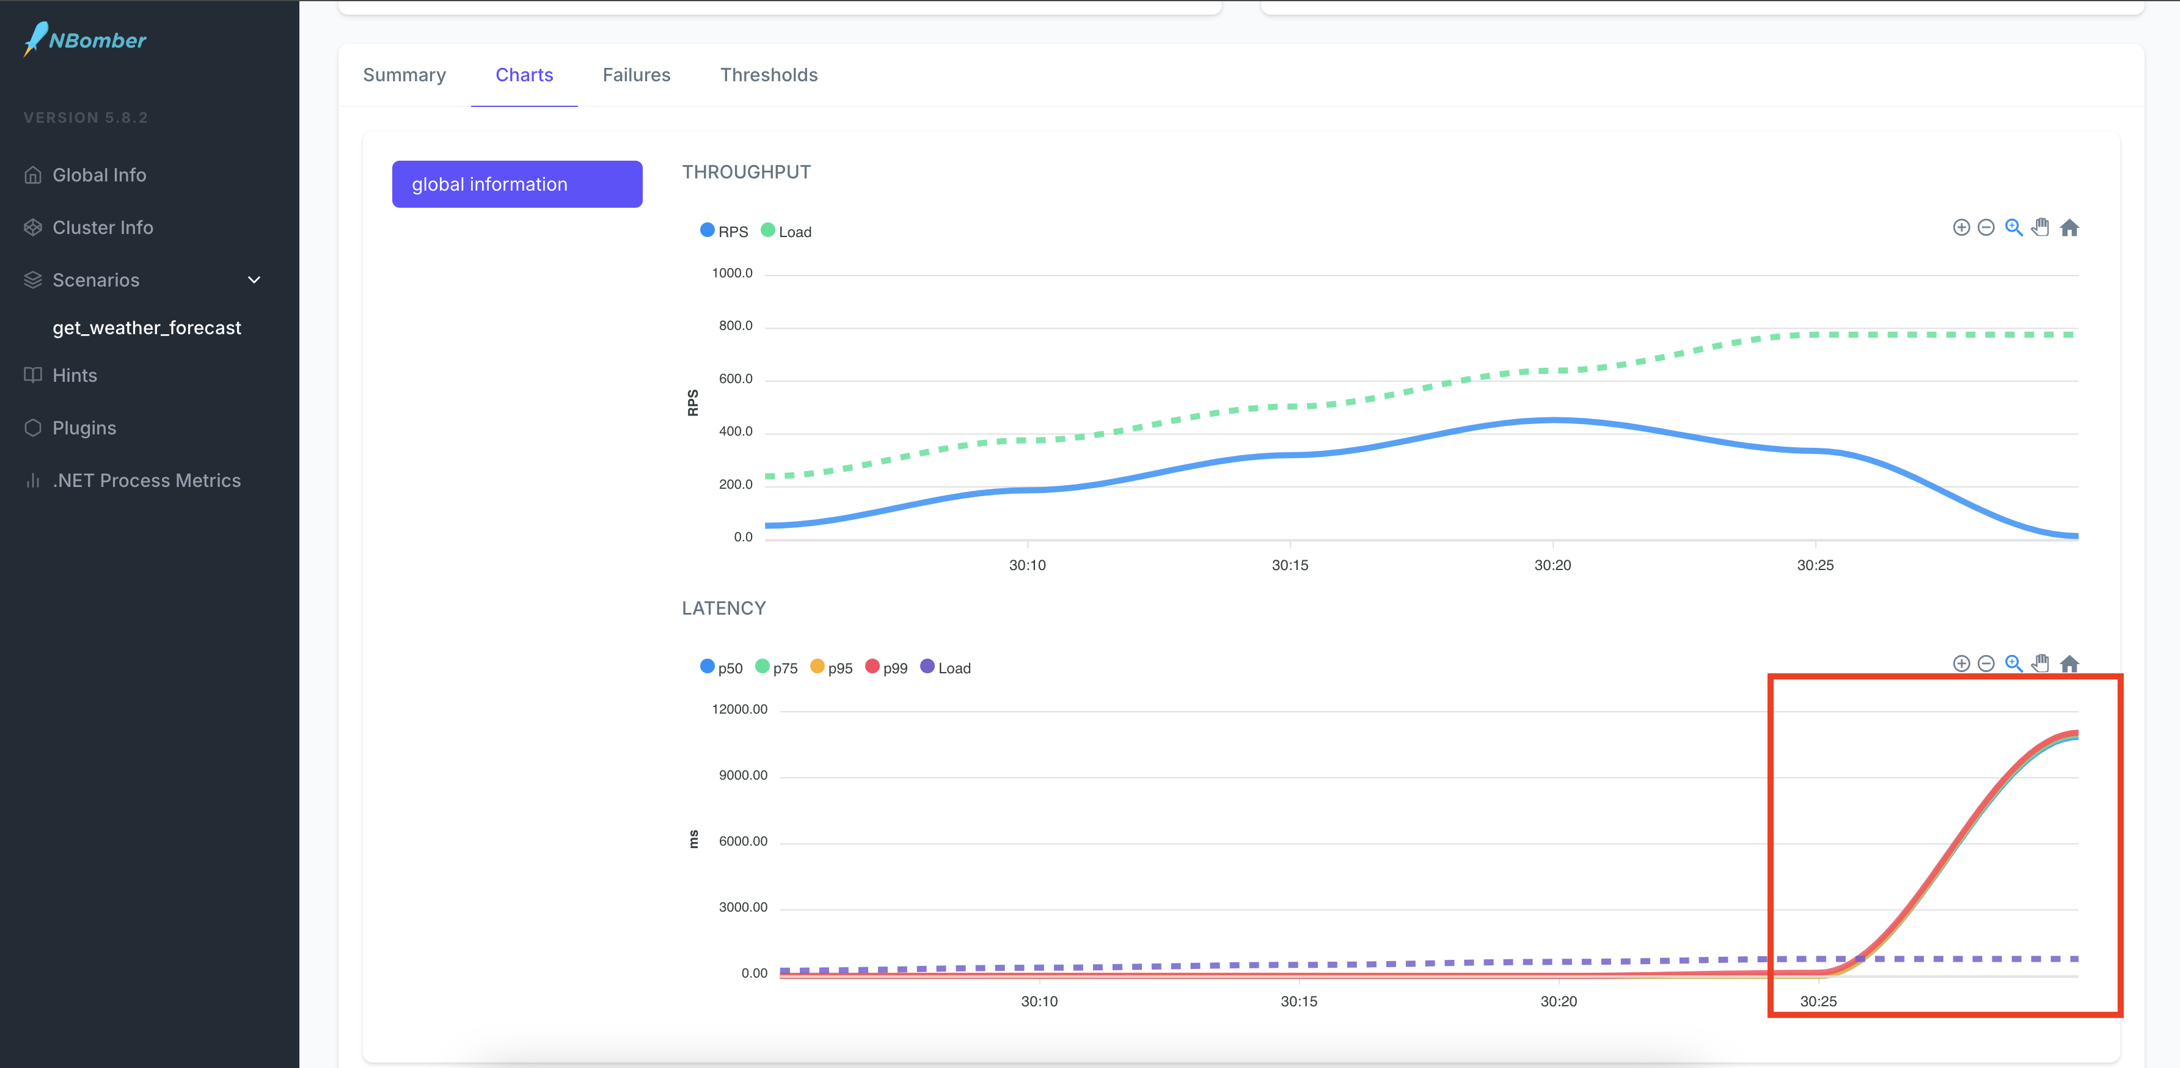Expand Global Info in sidebar

click(x=100, y=174)
